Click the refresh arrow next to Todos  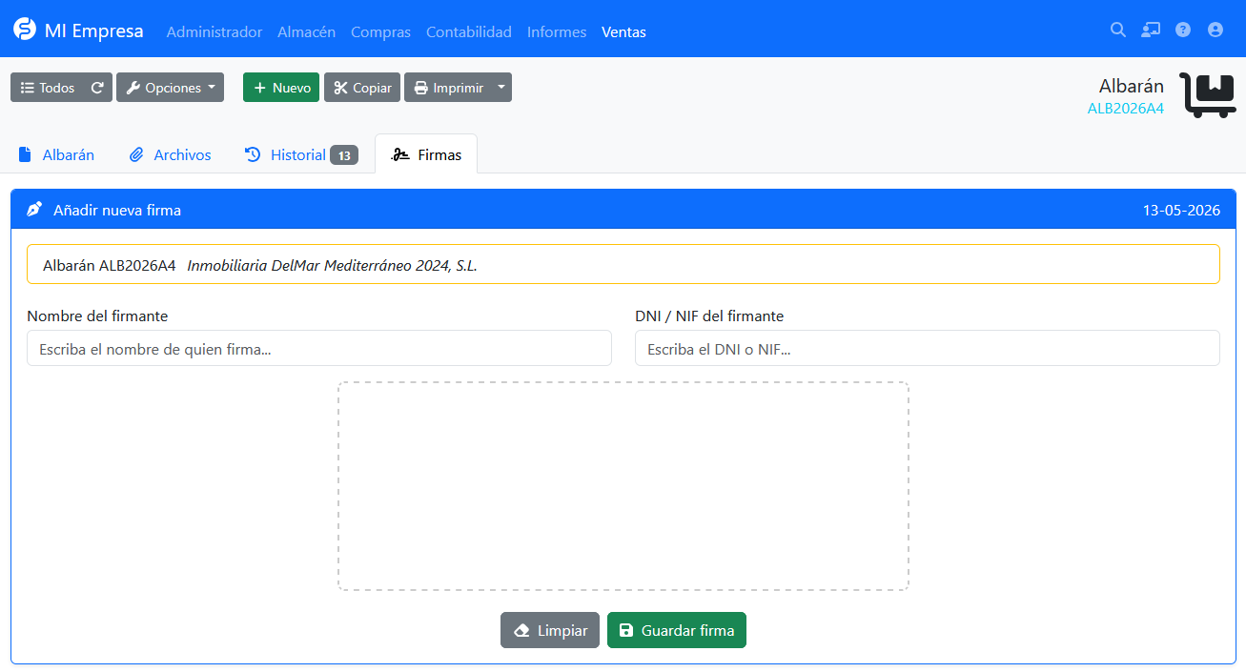click(x=97, y=88)
